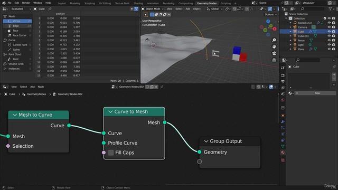The height and width of the screenshot is (190, 338).
Task: Open node editor Node menu
Action: point(41,87)
